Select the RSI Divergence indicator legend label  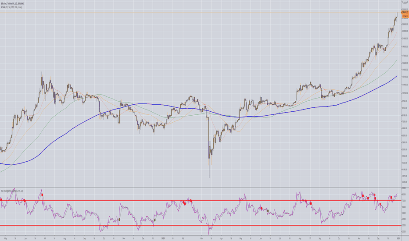12,191
